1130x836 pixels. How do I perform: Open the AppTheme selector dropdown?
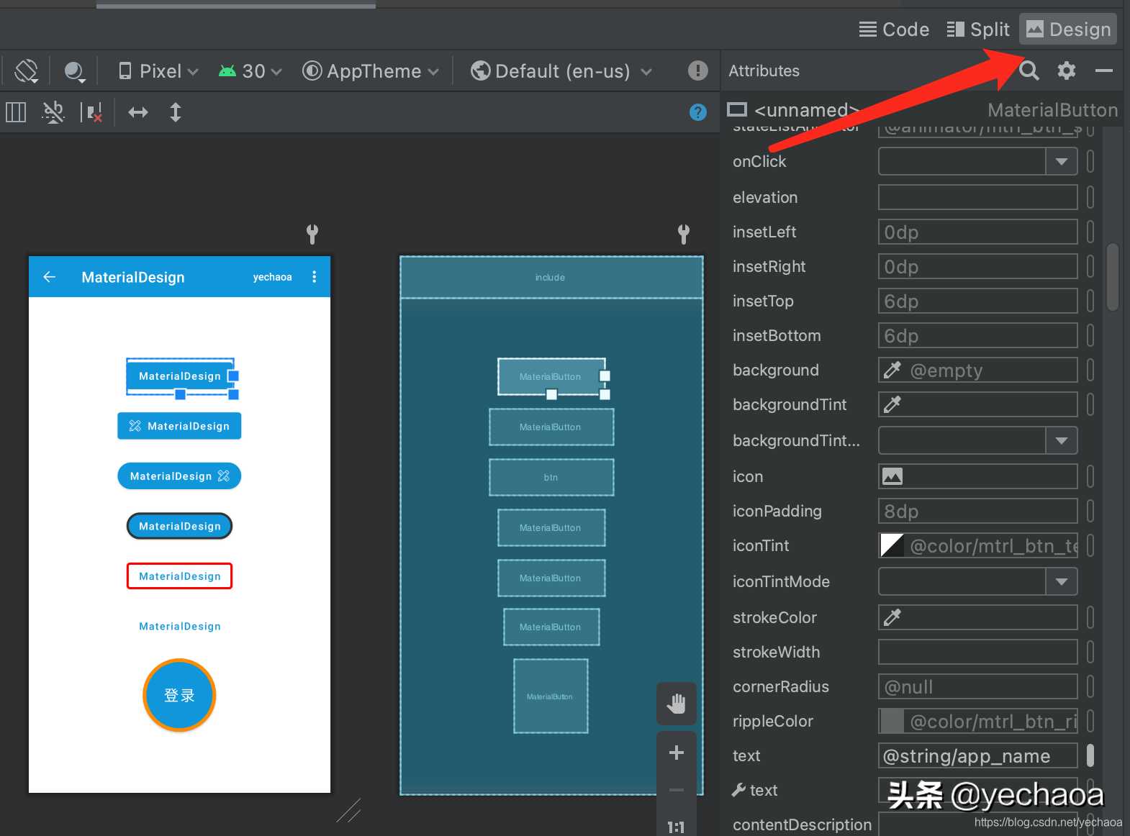pyautogui.click(x=371, y=71)
